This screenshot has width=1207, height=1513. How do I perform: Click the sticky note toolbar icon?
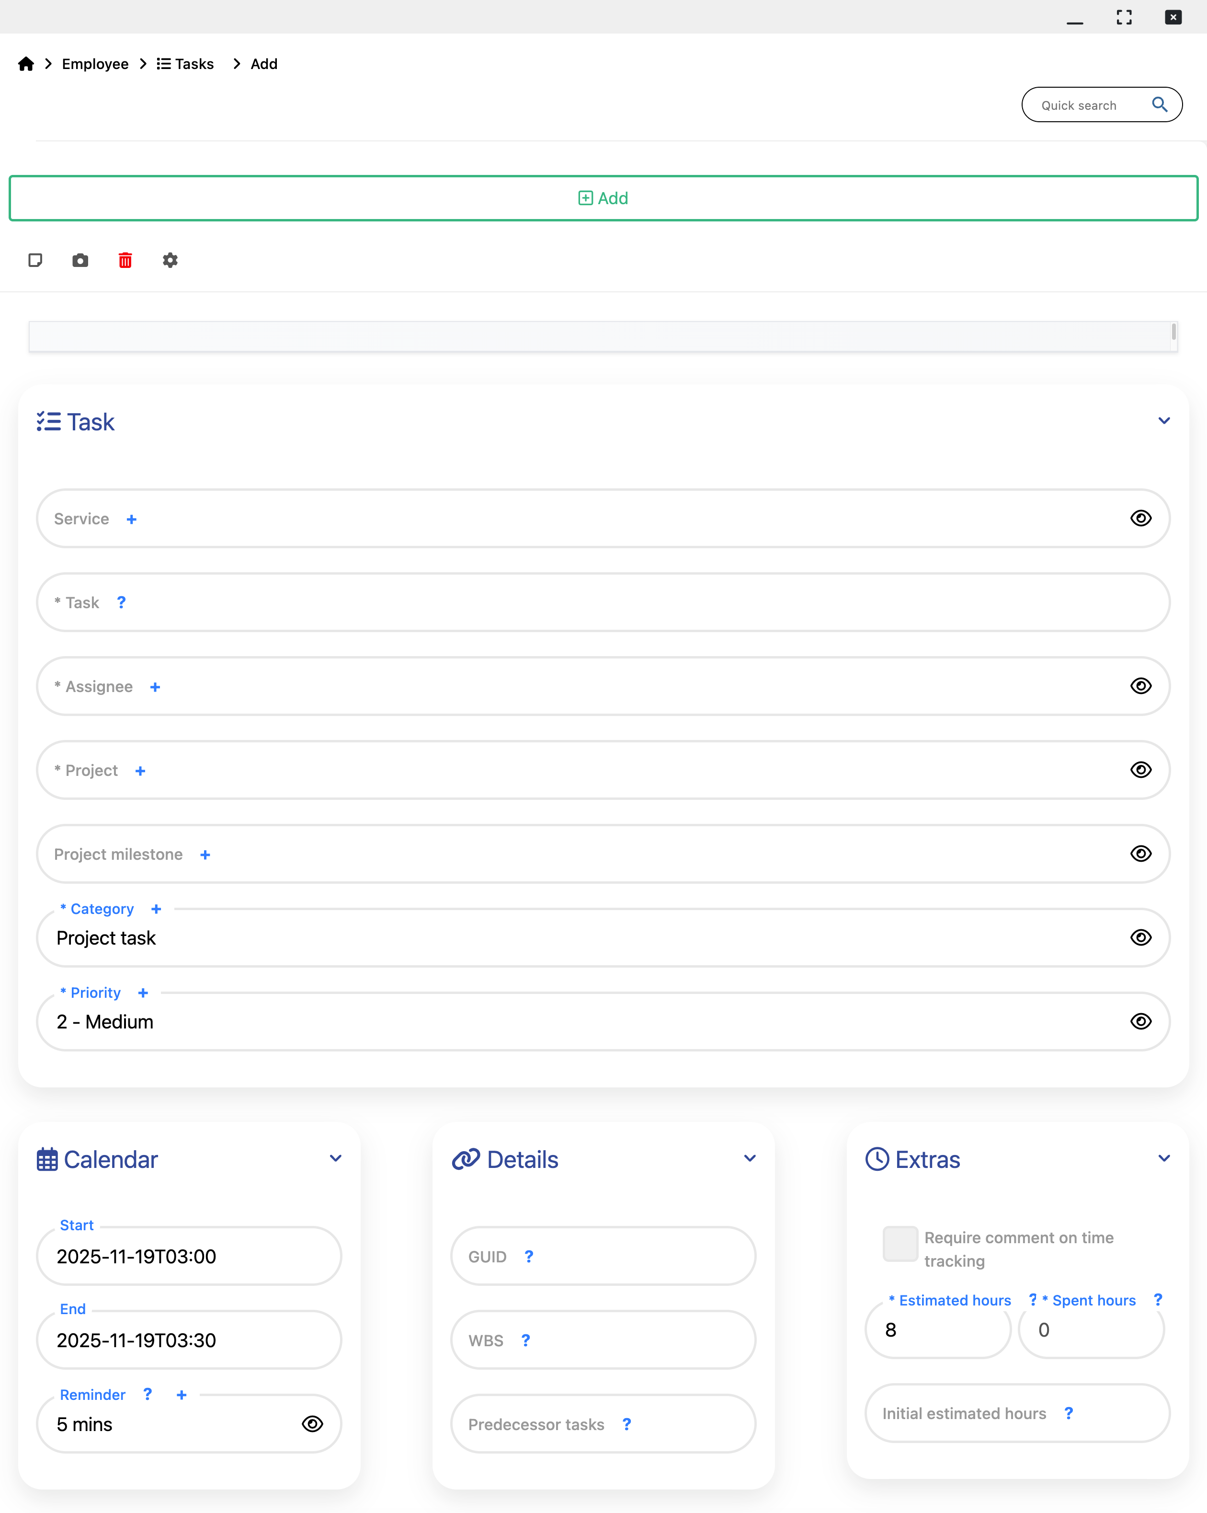click(x=35, y=260)
